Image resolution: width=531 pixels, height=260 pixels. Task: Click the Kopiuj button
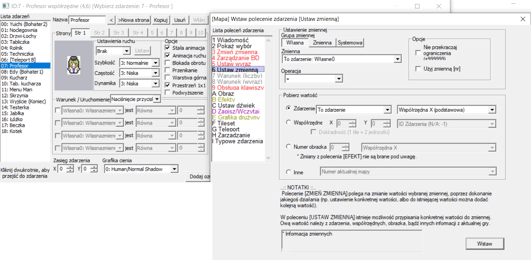click(160, 20)
